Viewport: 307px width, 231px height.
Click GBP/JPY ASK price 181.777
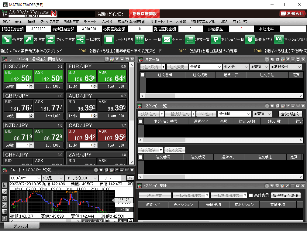(x=48, y=106)
